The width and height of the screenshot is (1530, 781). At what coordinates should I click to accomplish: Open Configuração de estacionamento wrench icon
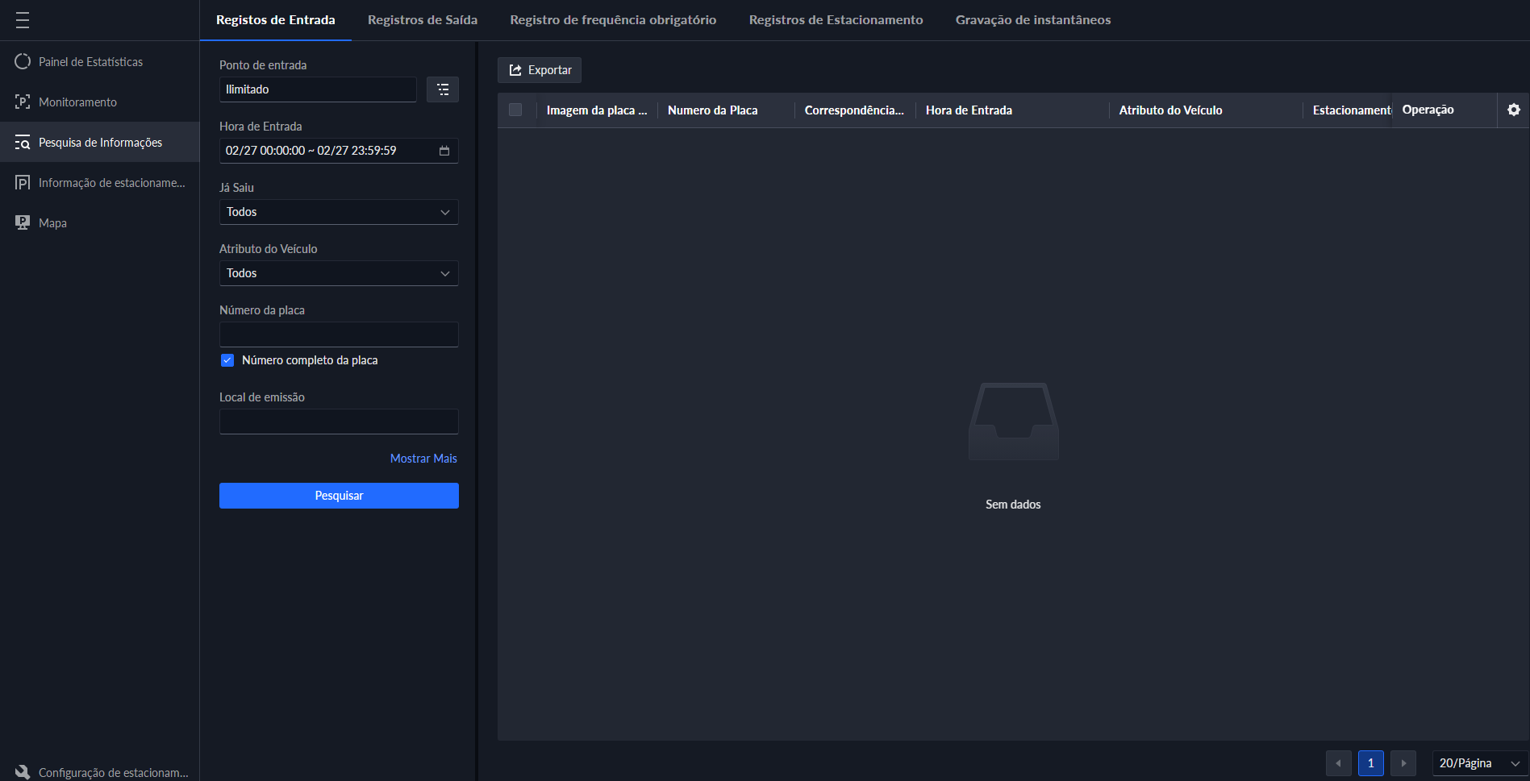(23, 771)
